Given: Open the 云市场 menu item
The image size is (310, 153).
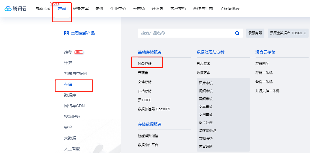Looking at the screenshot, I should [x=139, y=9].
